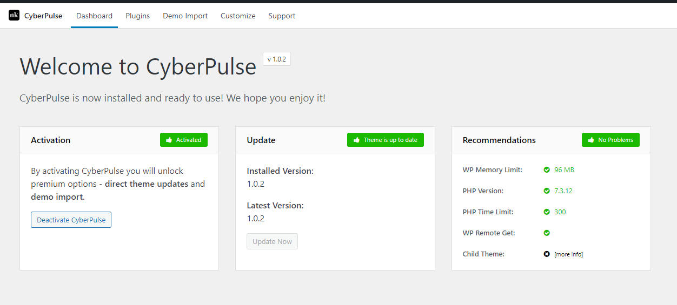Click thumbs-up icon in Activated badge
The height and width of the screenshot is (305, 677).
pos(169,140)
